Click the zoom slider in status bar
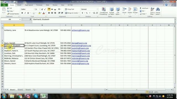The image size is (177, 99). coord(167,92)
